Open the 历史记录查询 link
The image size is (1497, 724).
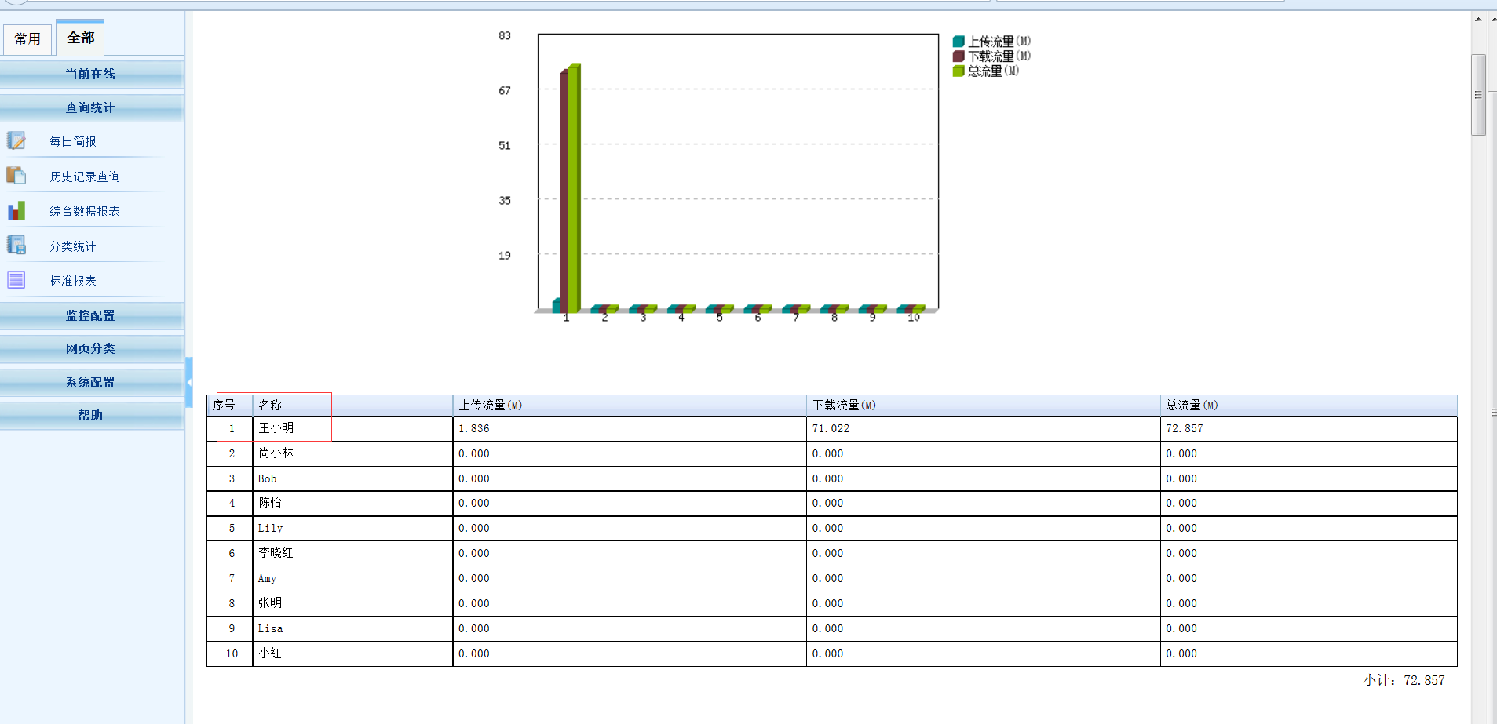click(x=85, y=177)
